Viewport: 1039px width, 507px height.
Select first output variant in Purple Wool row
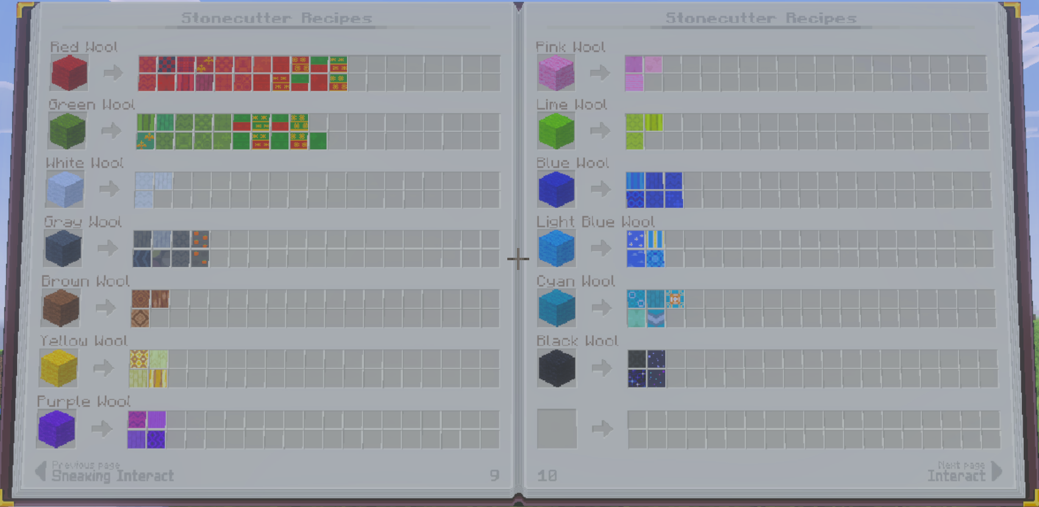tap(137, 420)
